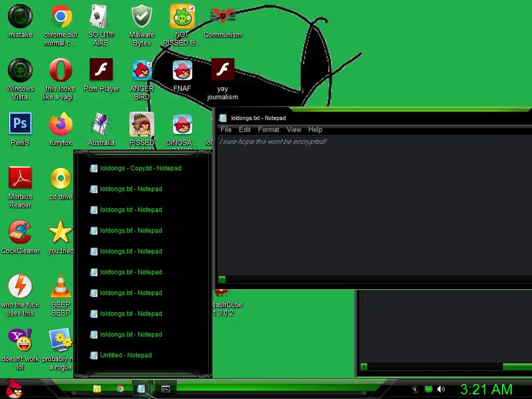Switch to 'loldongs - Copy.txt - Notepad' window
532x399 pixels.
coord(136,168)
